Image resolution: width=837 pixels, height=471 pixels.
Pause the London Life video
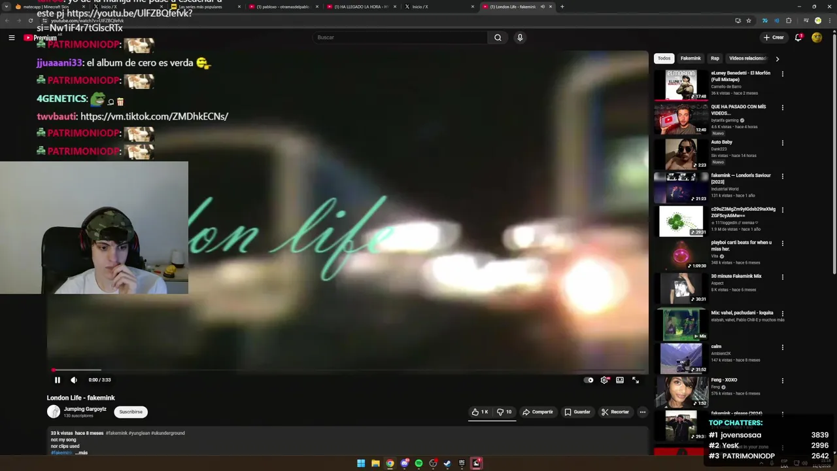click(58, 380)
